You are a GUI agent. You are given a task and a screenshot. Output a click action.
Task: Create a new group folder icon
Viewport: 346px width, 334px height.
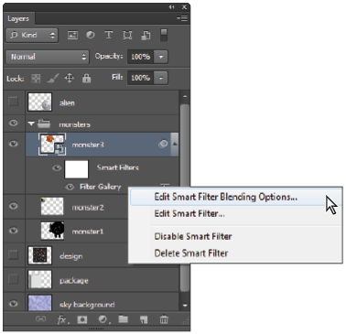click(124, 319)
